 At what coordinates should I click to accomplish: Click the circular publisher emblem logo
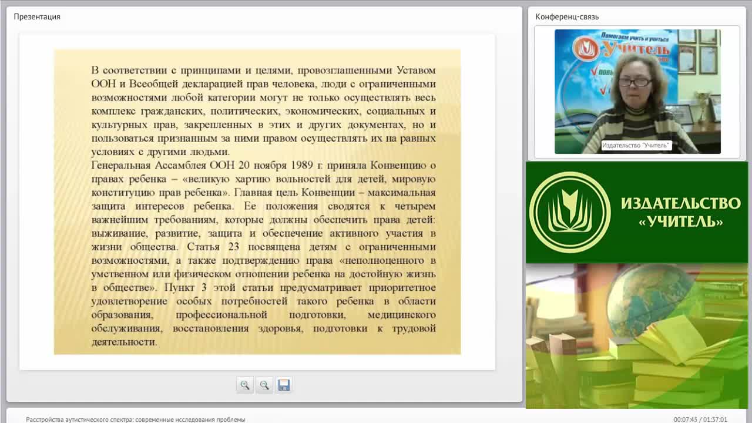(570, 213)
